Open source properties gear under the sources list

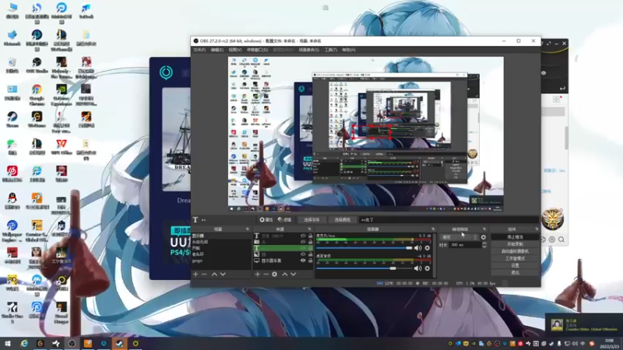[x=275, y=275]
